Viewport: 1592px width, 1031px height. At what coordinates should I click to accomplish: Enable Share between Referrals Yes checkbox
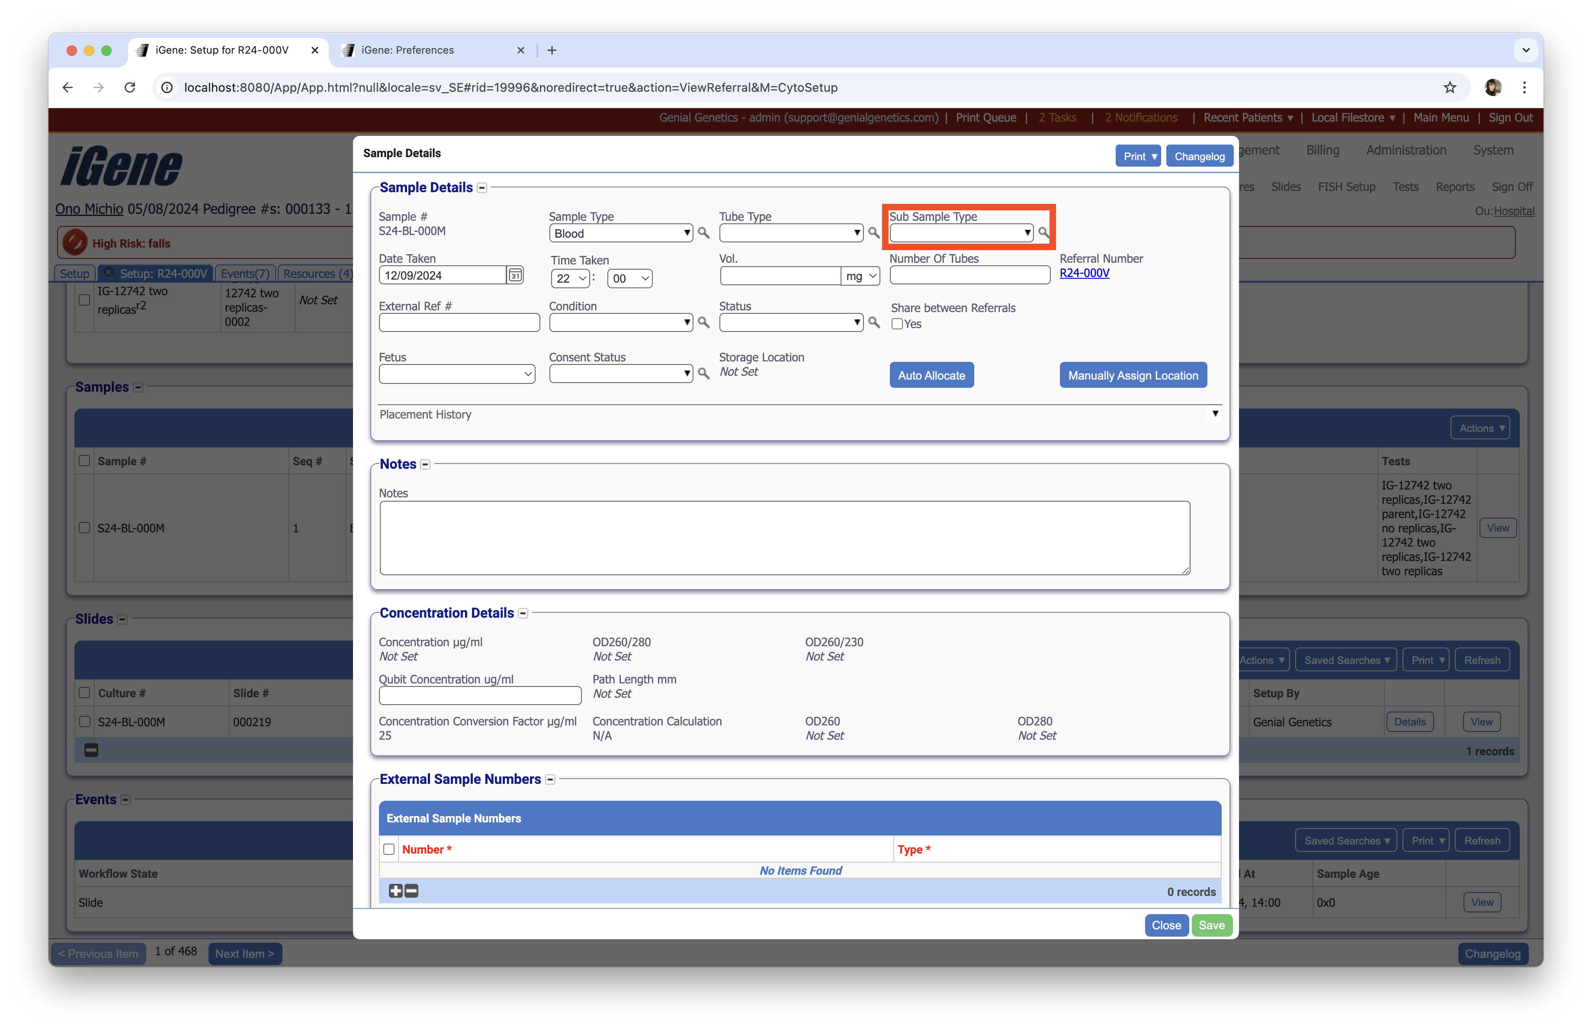tap(897, 325)
